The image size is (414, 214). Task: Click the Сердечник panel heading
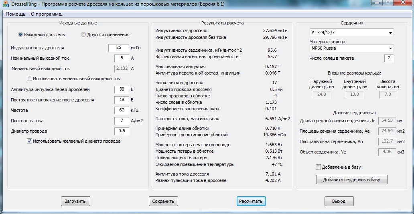352,23
